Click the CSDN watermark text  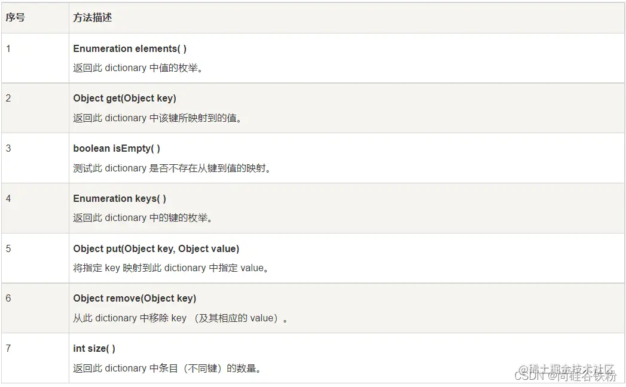point(566,376)
